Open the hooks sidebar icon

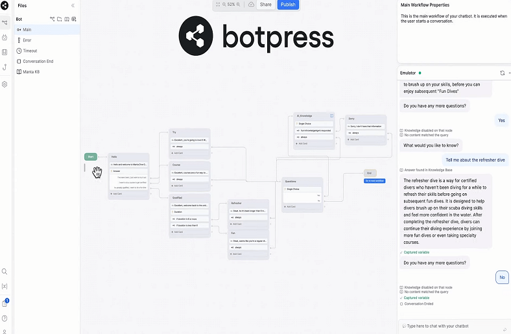click(x=5, y=67)
